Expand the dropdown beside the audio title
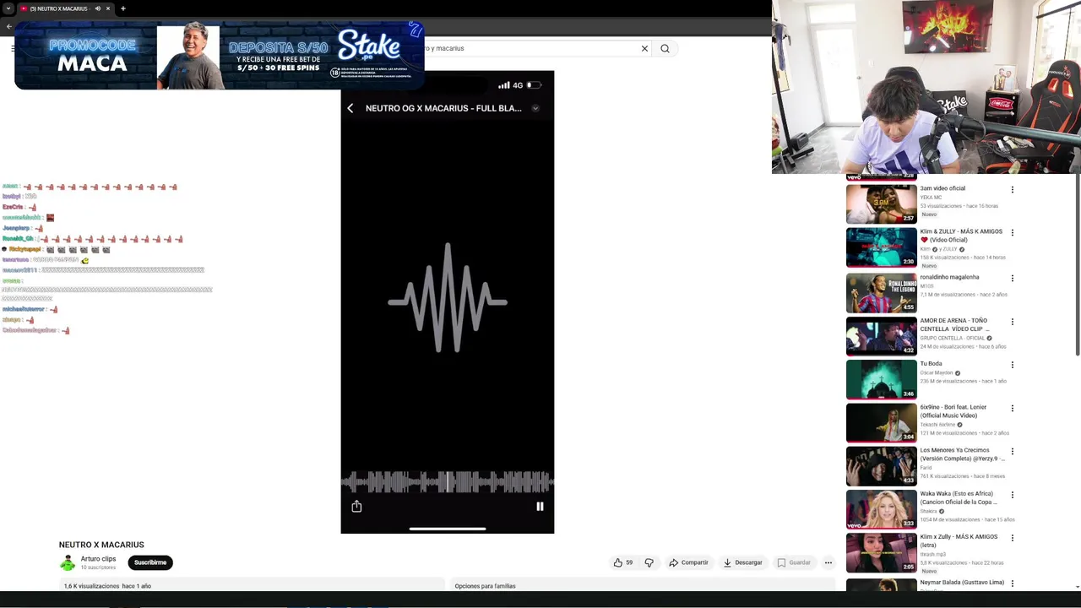 point(535,108)
